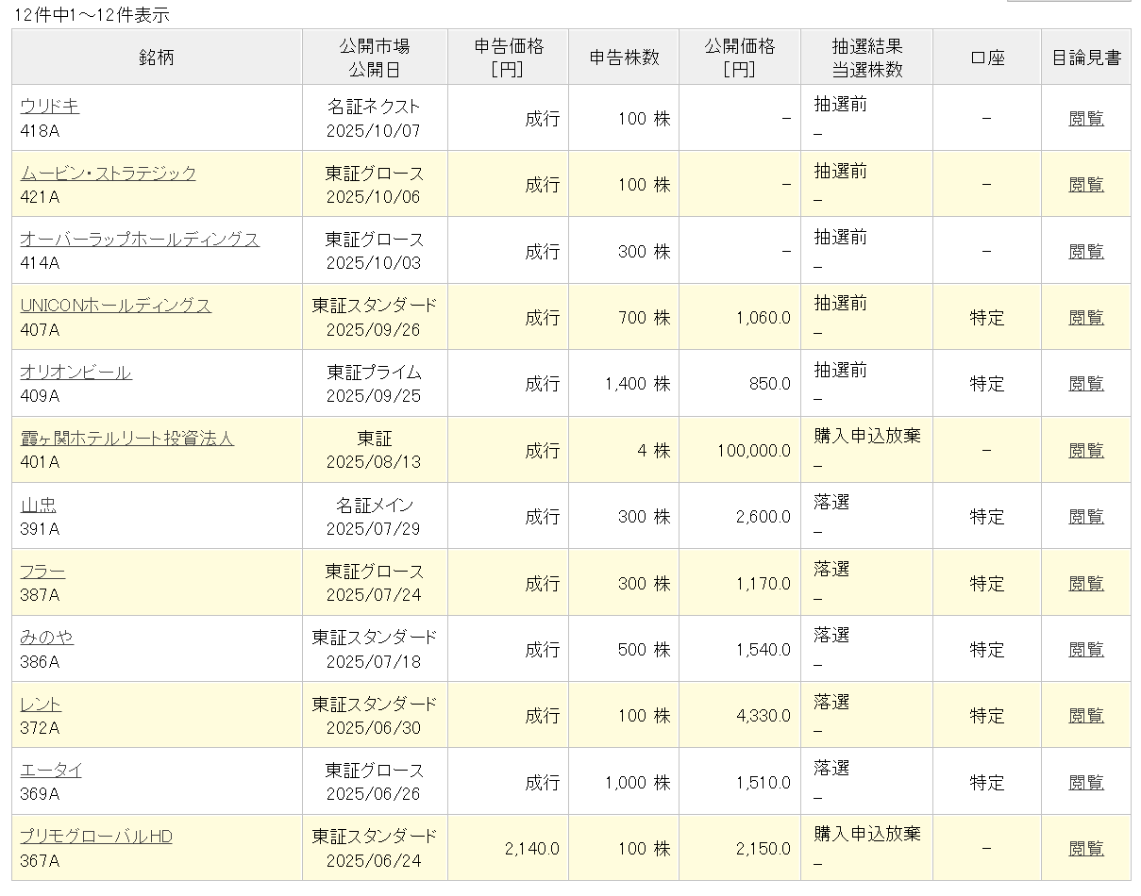Click 閲覧 in the オリオンビール row
This screenshot has height=896, width=1141.
click(x=1085, y=384)
